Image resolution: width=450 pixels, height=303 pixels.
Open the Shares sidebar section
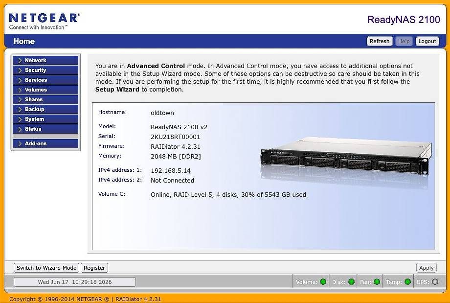(x=45, y=99)
